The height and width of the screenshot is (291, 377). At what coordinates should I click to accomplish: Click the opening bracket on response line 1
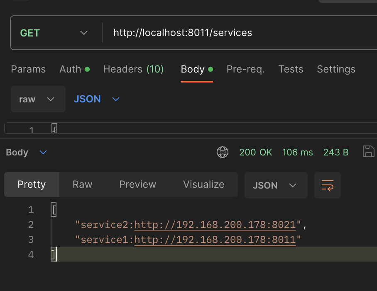point(54,210)
